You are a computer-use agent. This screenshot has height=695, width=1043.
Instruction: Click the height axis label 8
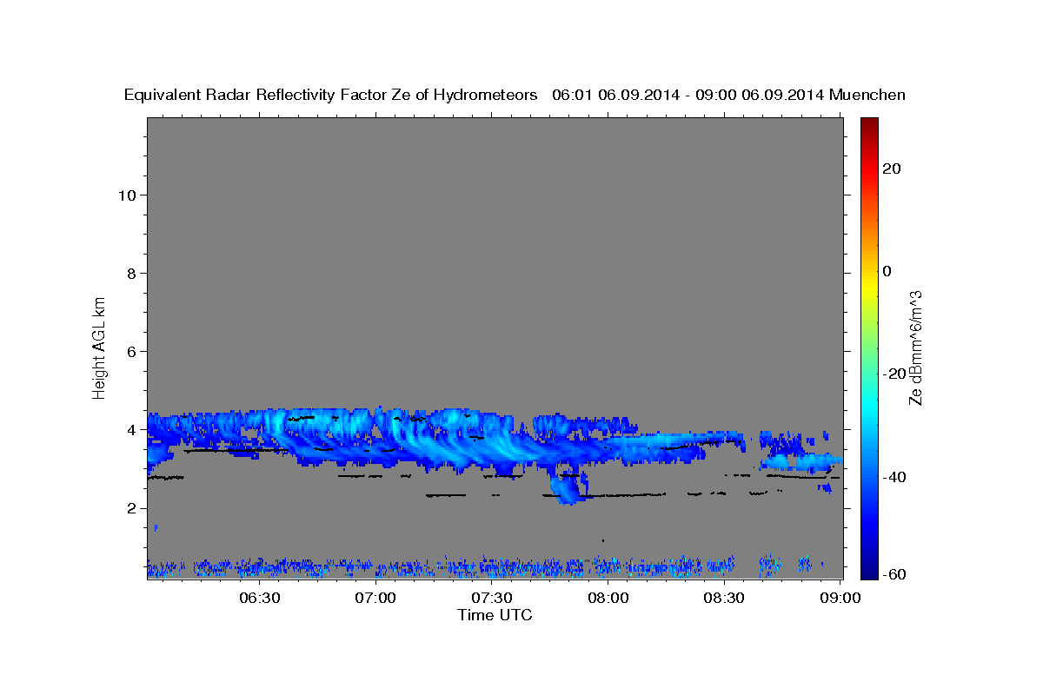(132, 273)
